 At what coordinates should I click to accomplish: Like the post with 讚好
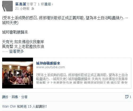point(5,97)
